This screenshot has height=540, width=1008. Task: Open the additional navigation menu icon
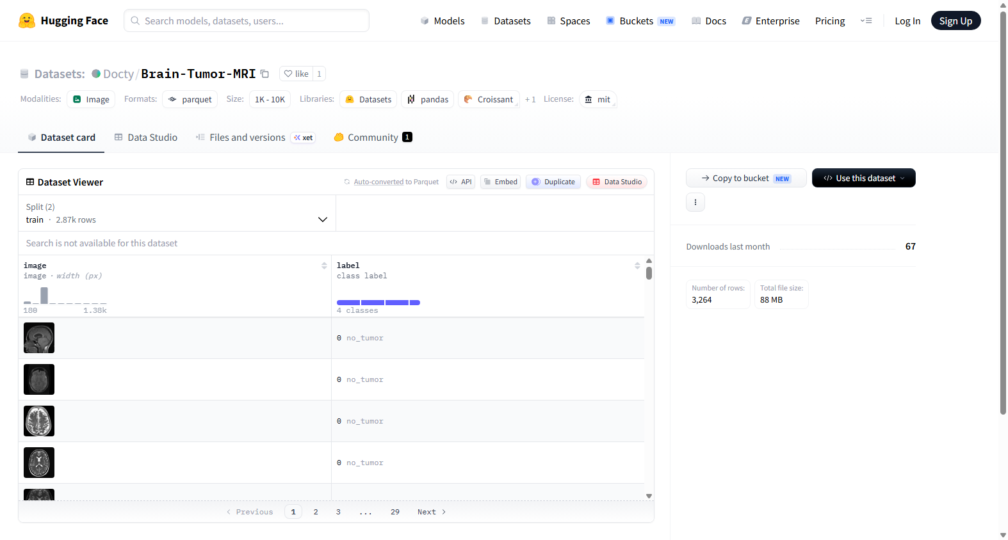pyautogui.click(x=866, y=20)
